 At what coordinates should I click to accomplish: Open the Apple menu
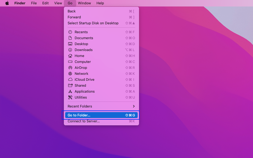coord(7,3)
